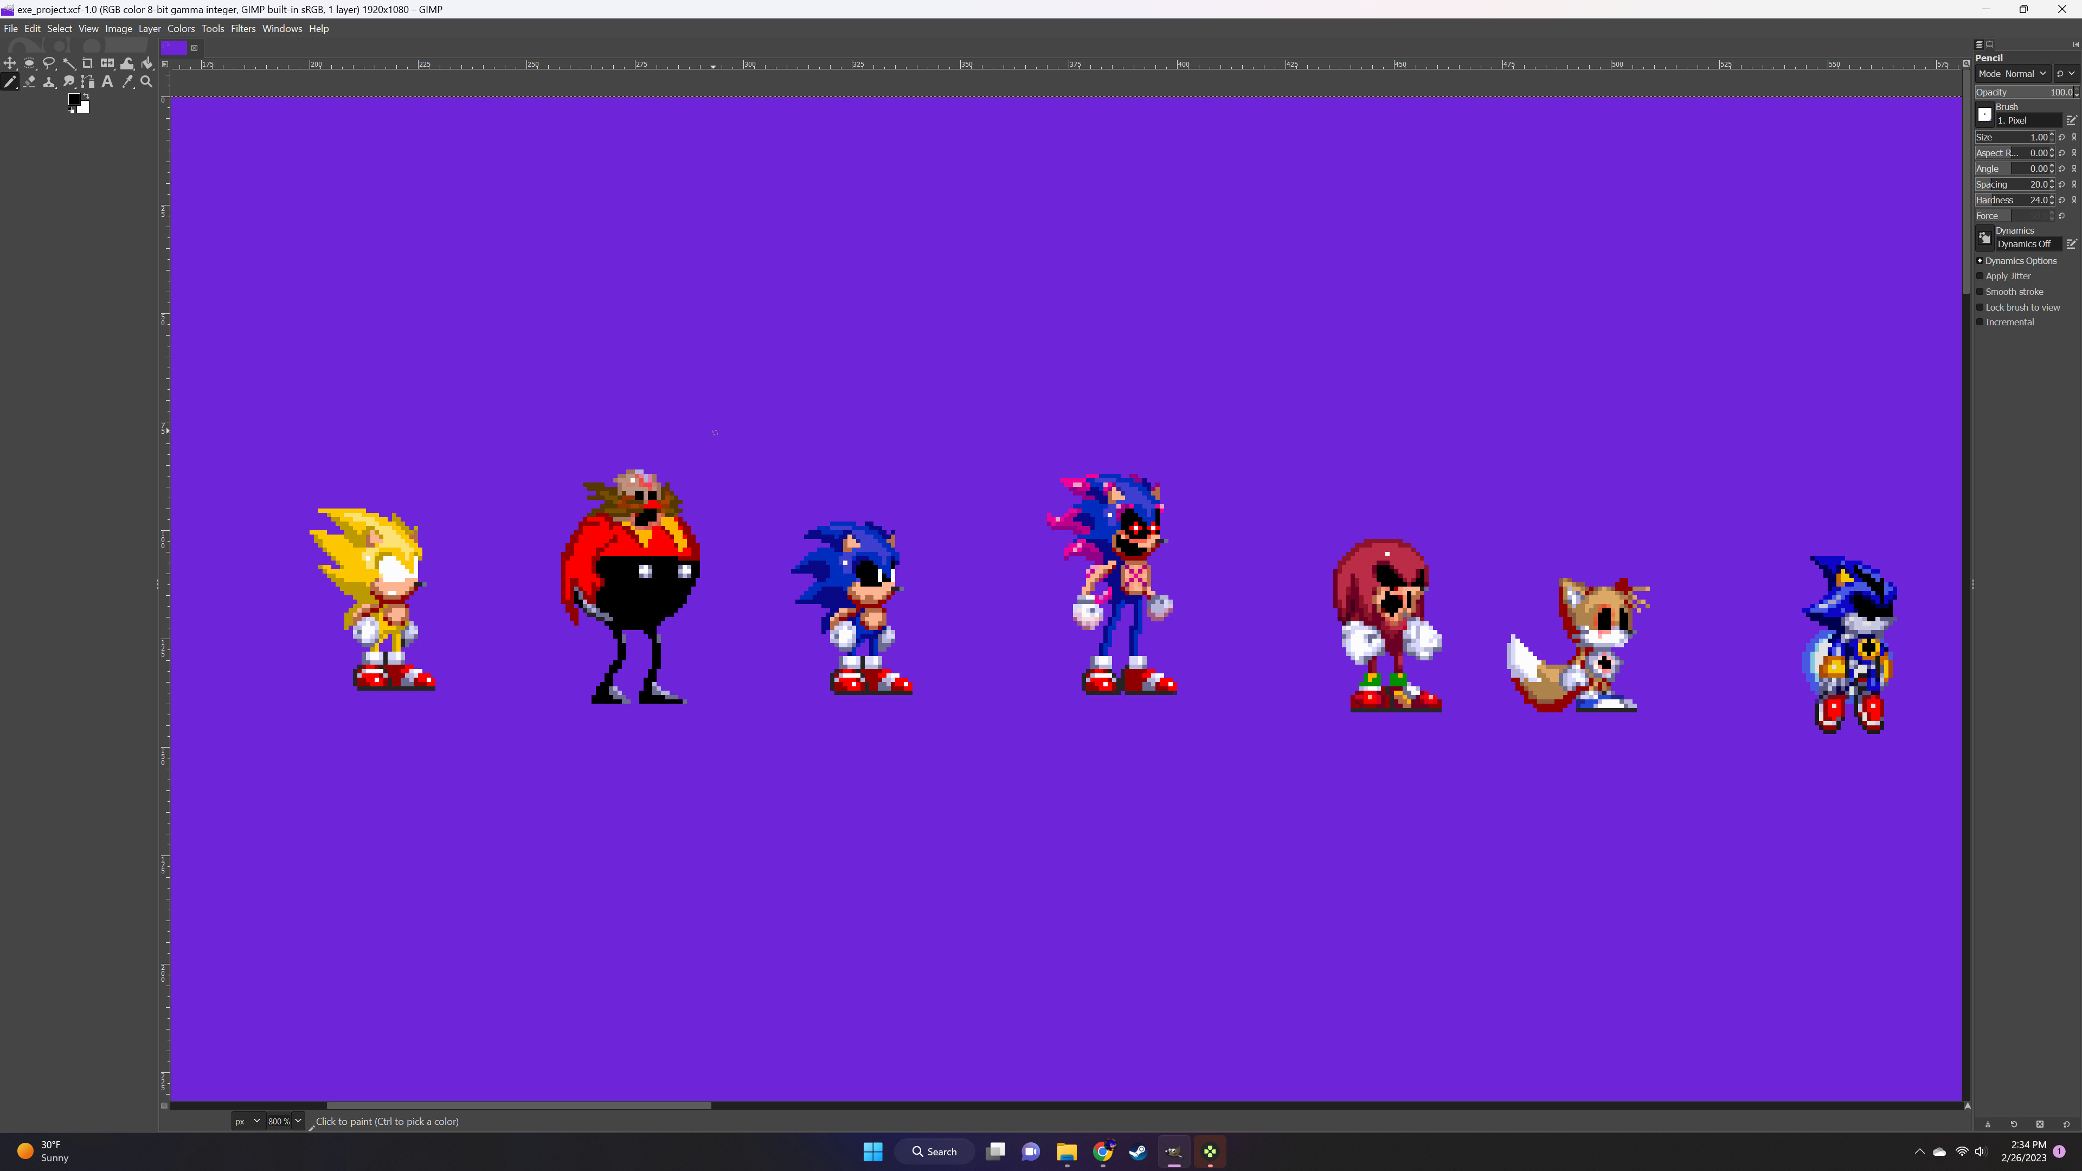Select the Paths tool
The height and width of the screenshot is (1171, 2082).
click(88, 82)
